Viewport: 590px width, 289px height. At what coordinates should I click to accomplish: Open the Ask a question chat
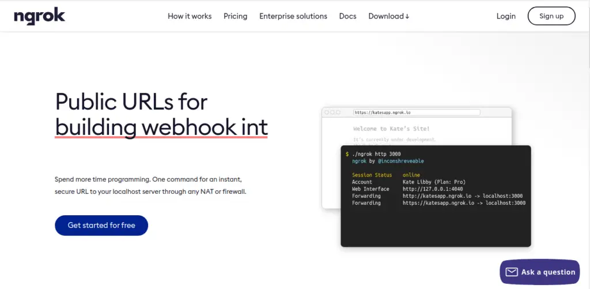pos(539,272)
